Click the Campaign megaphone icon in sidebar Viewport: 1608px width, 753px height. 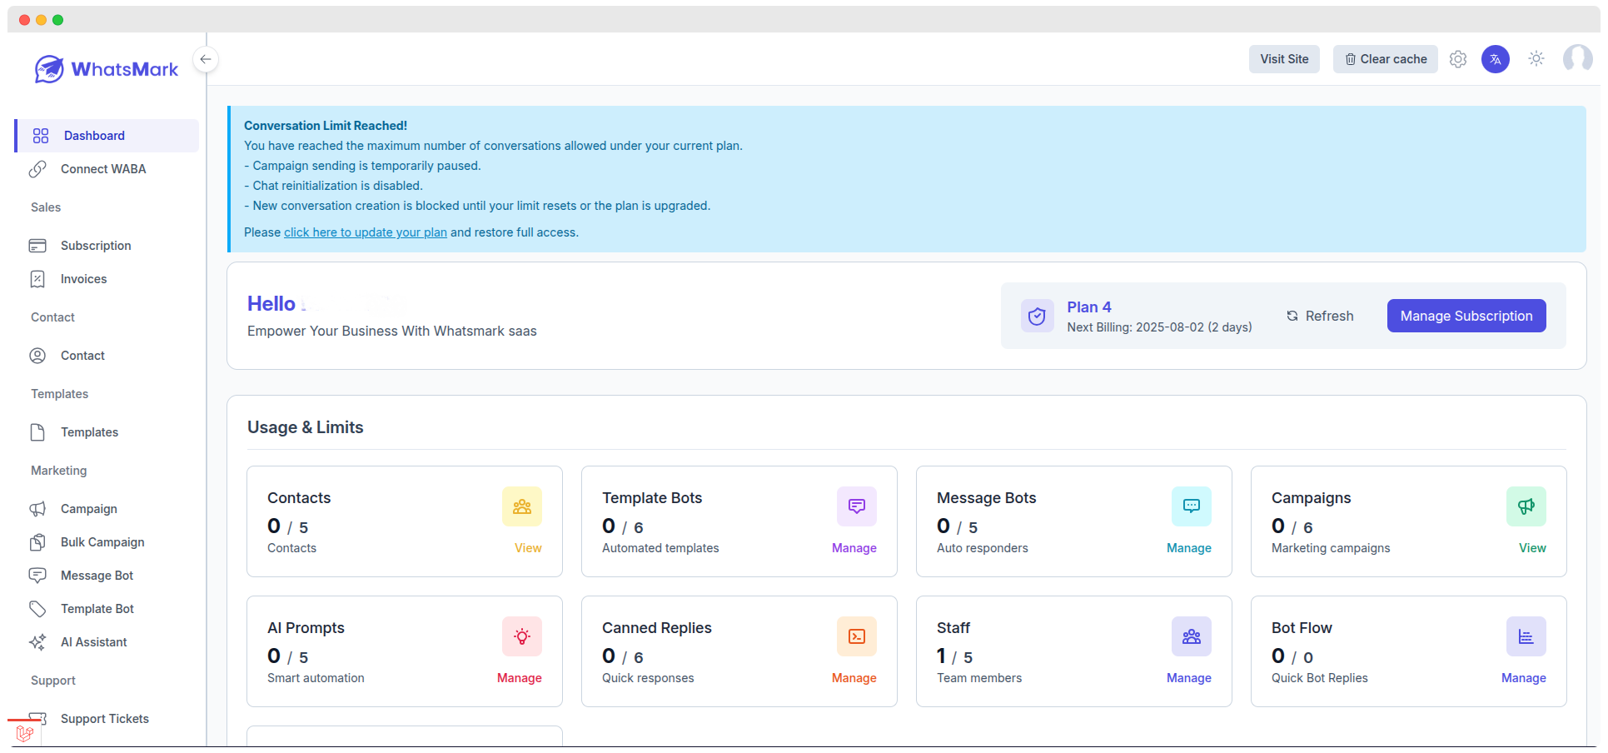[x=37, y=509]
